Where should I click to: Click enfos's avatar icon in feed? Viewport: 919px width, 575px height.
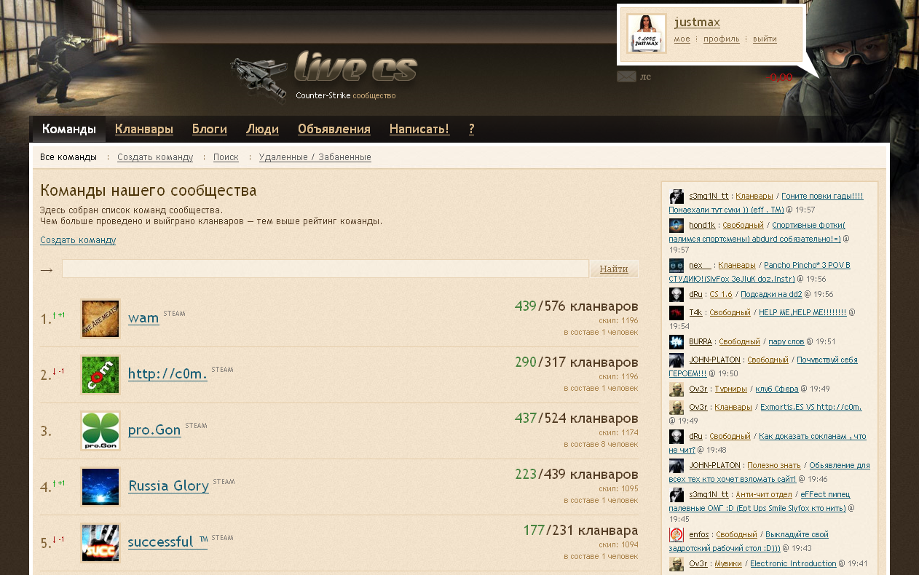click(x=677, y=535)
